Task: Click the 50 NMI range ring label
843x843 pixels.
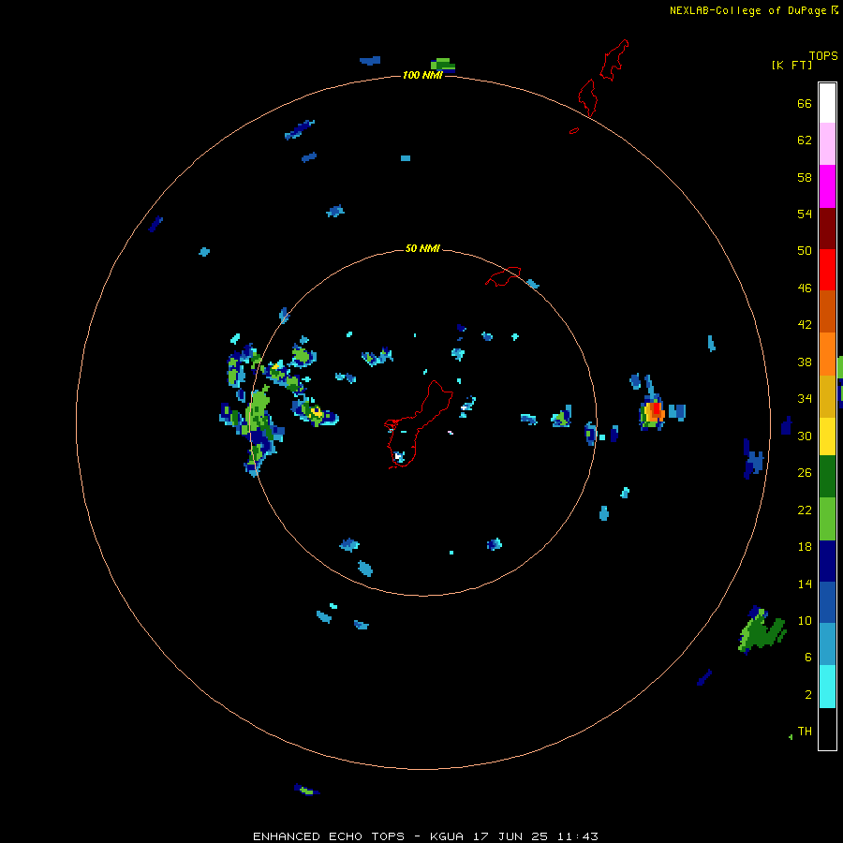Action: click(422, 248)
